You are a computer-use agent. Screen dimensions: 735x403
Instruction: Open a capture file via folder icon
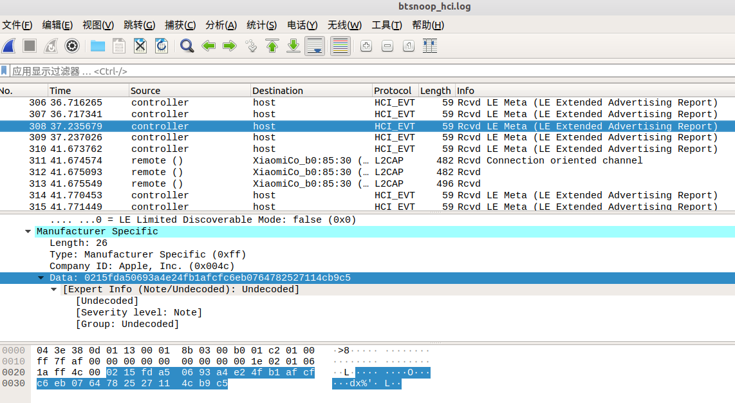(x=98, y=46)
